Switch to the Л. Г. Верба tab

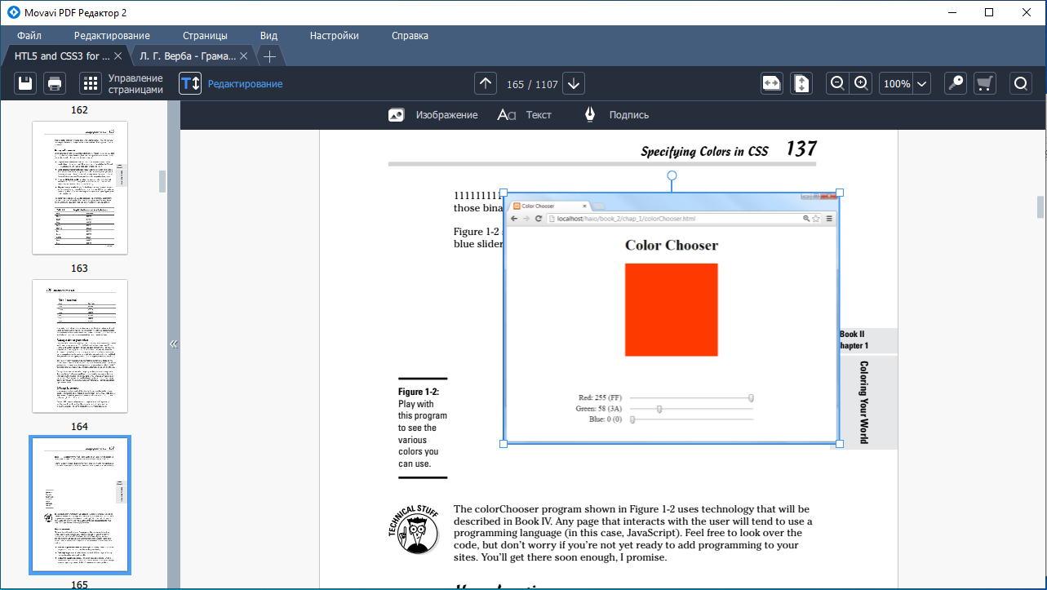pos(187,56)
